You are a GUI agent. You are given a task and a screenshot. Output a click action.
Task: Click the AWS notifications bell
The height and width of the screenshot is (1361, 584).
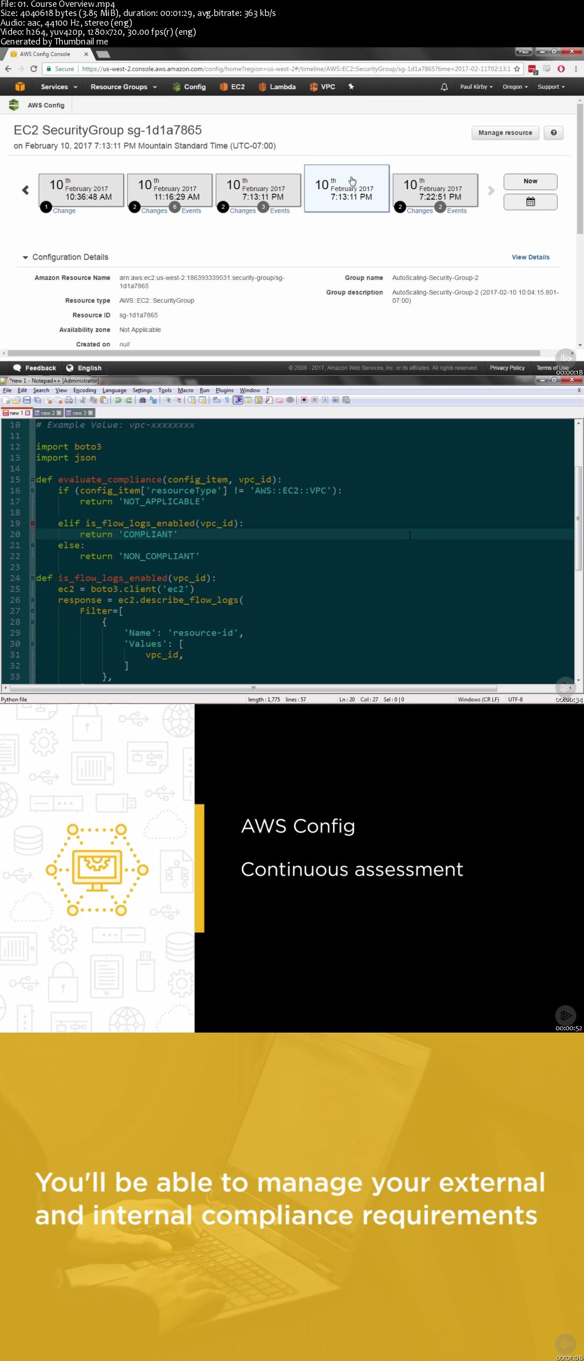pyautogui.click(x=444, y=87)
